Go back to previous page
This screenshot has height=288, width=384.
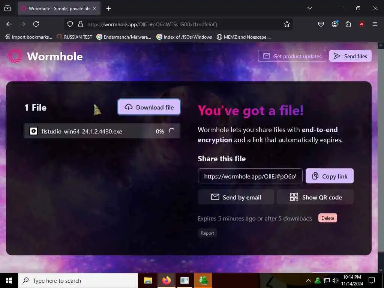pyautogui.click(x=9, y=24)
